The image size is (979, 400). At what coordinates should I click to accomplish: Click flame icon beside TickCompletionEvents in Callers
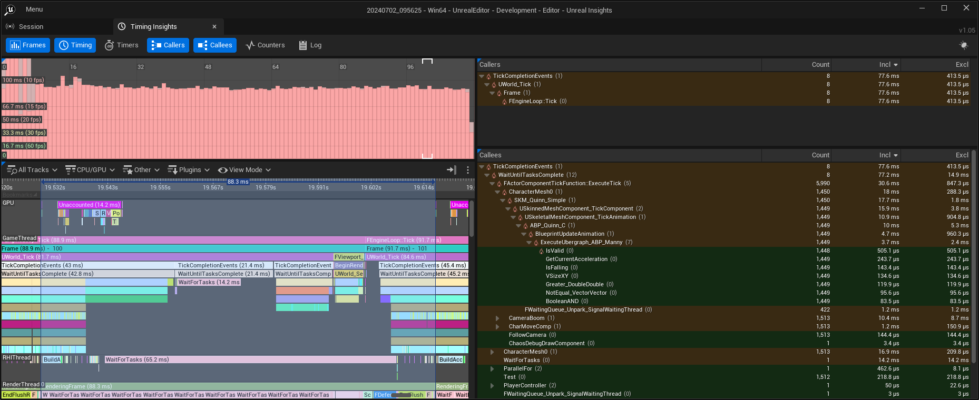489,76
